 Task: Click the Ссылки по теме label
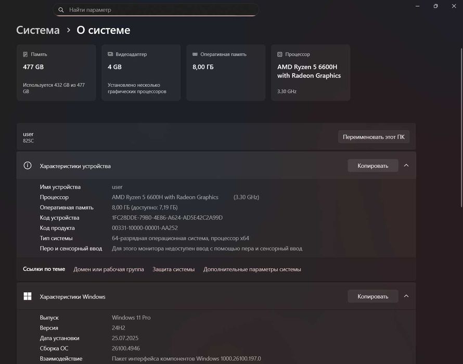coord(44,269)
